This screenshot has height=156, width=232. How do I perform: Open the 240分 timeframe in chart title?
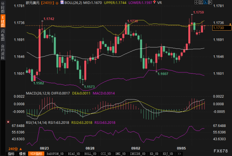pyautogui.click(x=48, y=3)
